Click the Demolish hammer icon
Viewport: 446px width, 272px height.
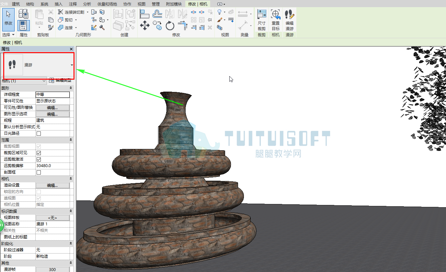102,28
